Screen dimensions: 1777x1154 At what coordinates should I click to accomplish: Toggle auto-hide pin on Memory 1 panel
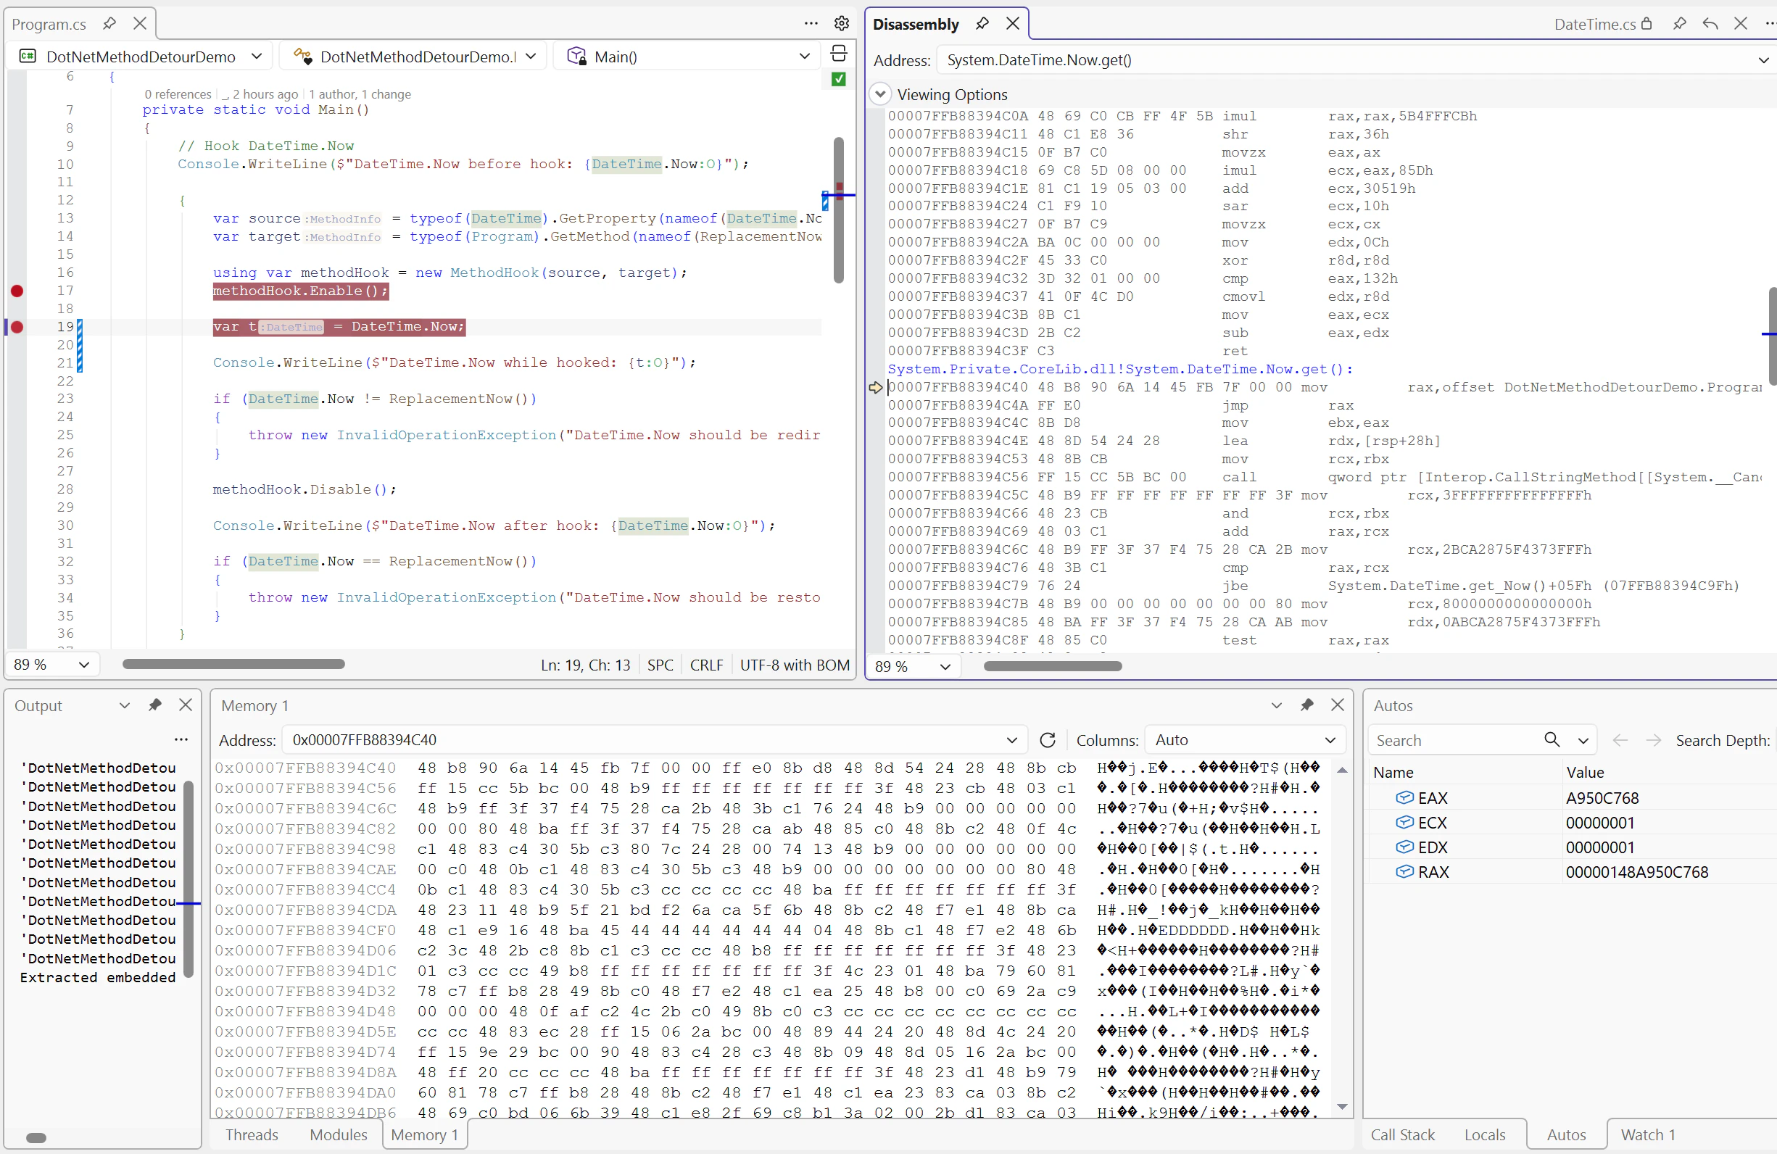coord(1307,705)
